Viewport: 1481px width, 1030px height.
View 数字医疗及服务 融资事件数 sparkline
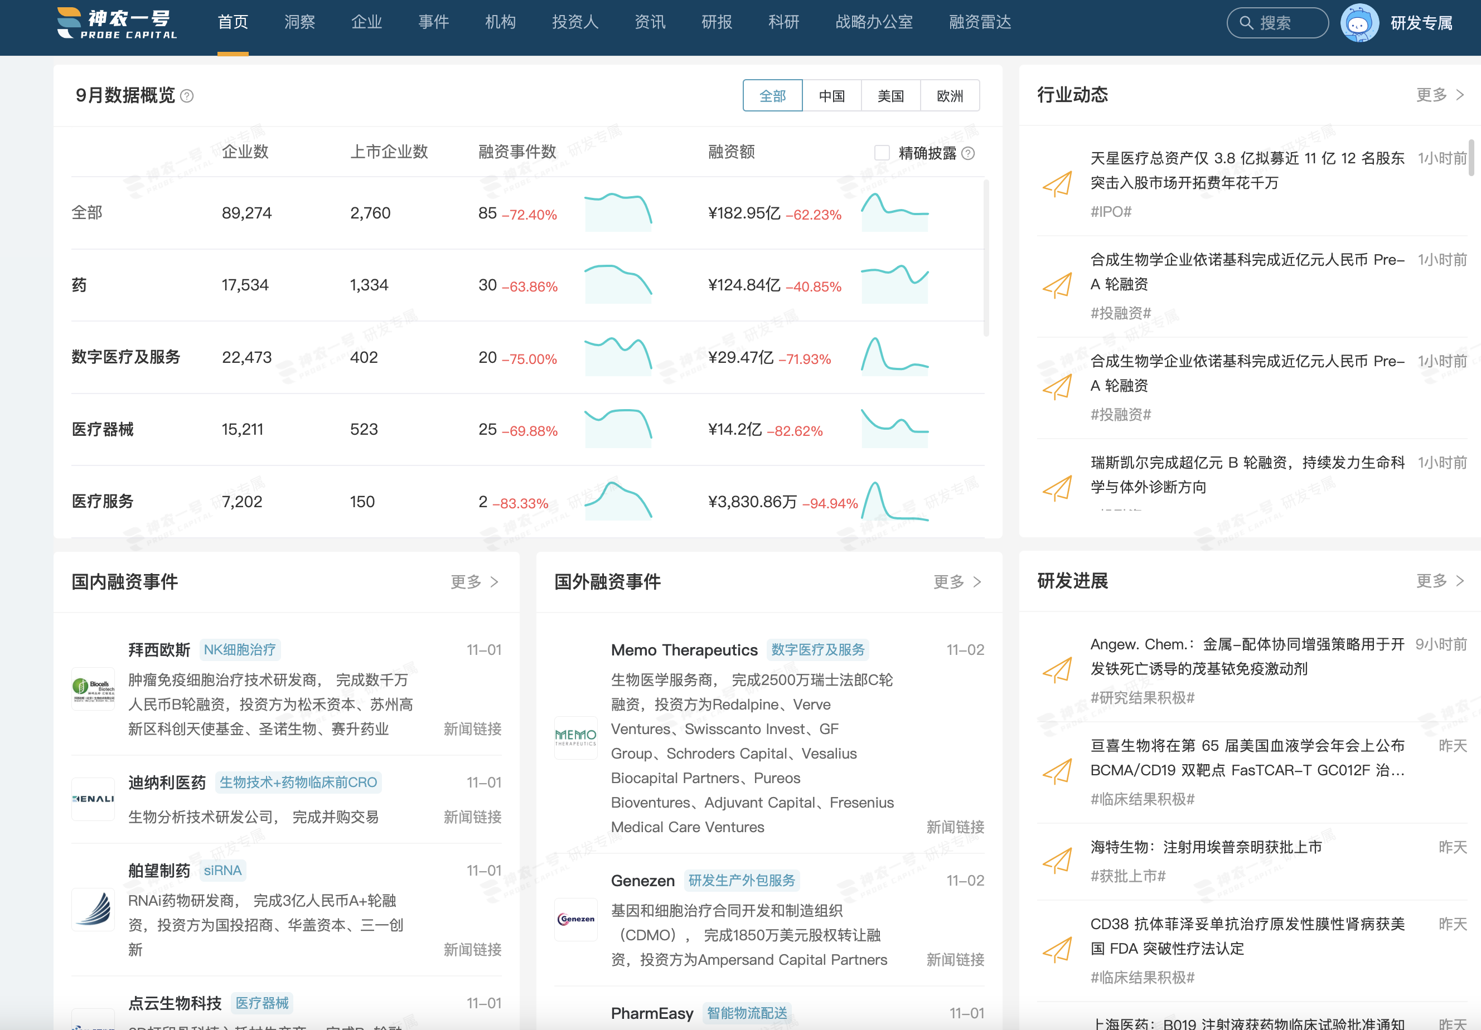point(618,357)
